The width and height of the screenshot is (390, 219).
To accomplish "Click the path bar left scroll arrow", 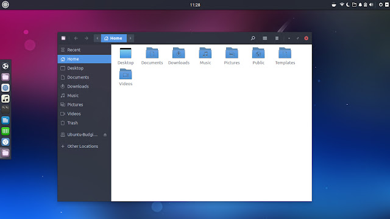I will click(97, 38).
